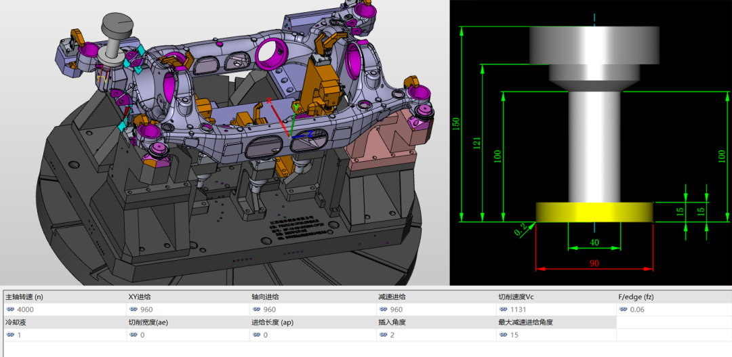The width and height of the screenshot is (732, 357).
Task: Click the link icon beside spindle speed 4000
Action: pyautogui.click(x=10, y=310)
